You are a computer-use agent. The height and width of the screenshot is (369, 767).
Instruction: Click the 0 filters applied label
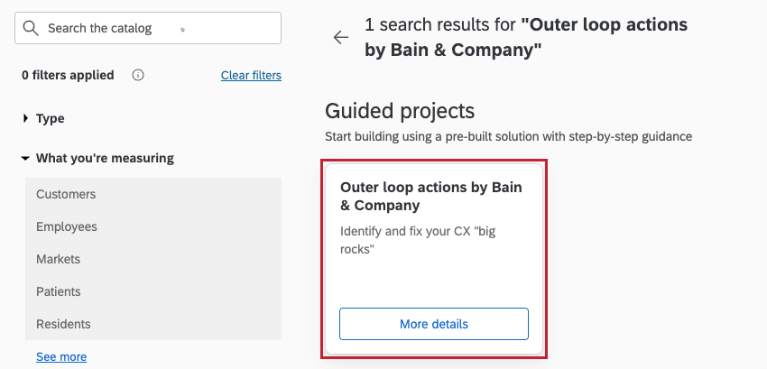click(x=68, y=76)
